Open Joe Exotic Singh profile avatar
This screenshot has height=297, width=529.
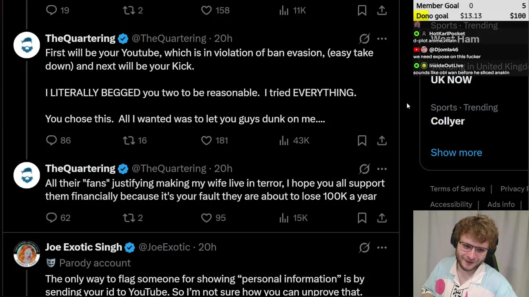27,253
